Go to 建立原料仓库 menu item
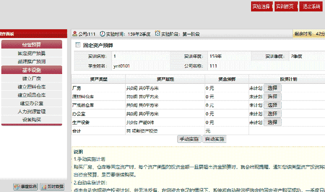325x192 pixels. 32,87
